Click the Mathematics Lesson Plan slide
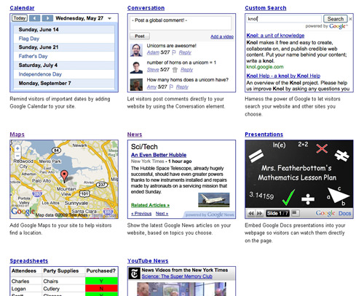Viewport: 364px width, 296px height. click(299, 174)
